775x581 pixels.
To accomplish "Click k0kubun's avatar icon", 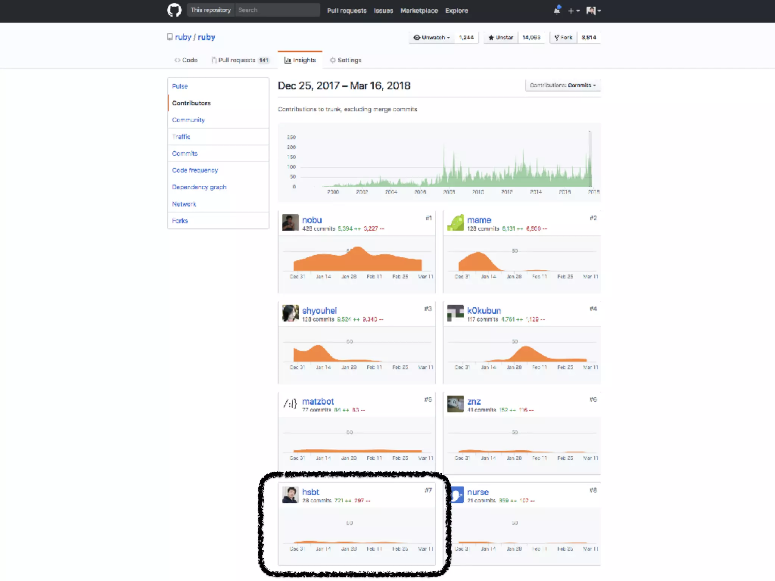I will [455, 313].
